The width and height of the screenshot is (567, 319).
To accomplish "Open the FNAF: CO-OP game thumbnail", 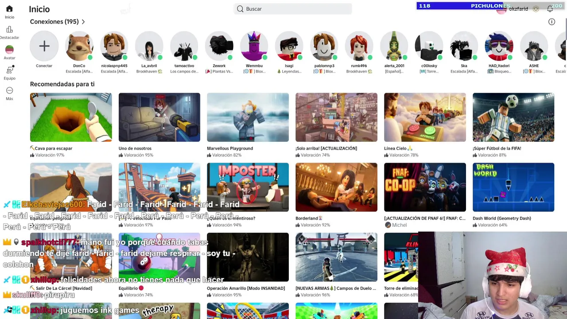I will tap(425, 187).
